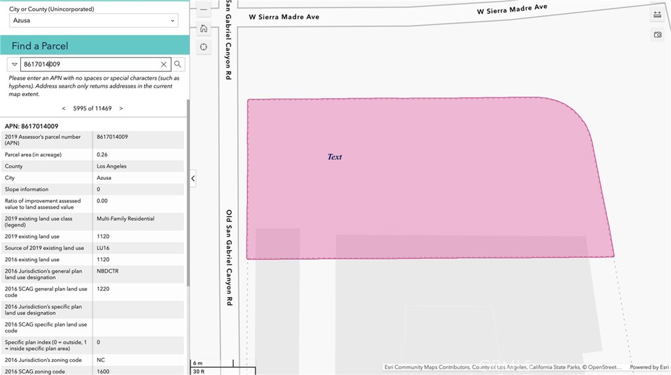Open the measurement ruler tool
The width and height of the screenshot is (671, 375).
pyautogui.click(x=657, y=14)
